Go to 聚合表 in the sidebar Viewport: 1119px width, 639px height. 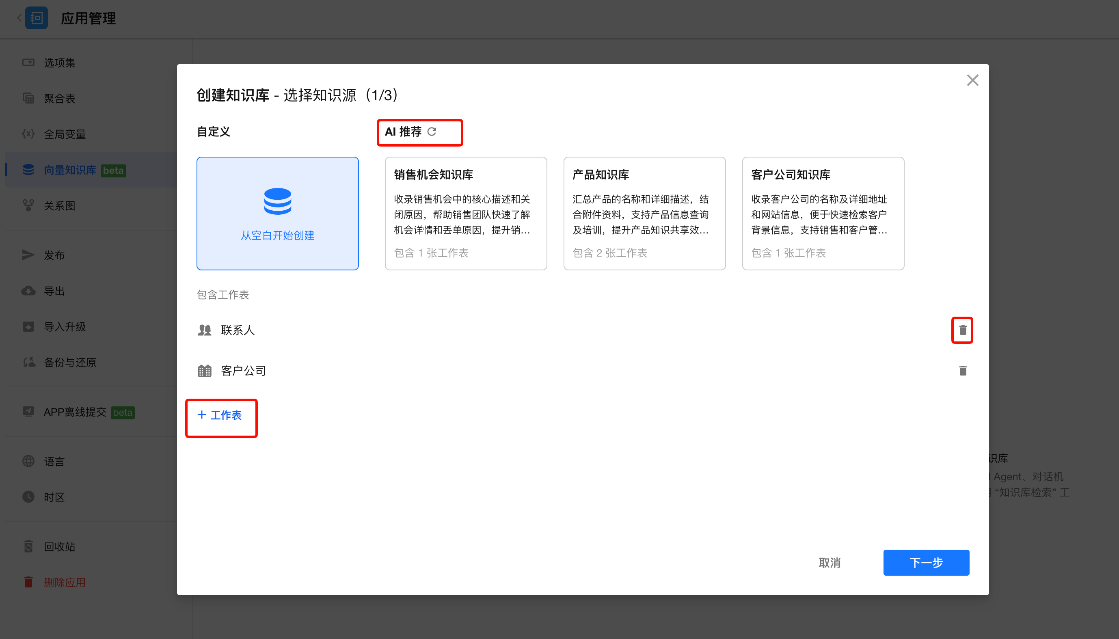[x=59, y=99]
